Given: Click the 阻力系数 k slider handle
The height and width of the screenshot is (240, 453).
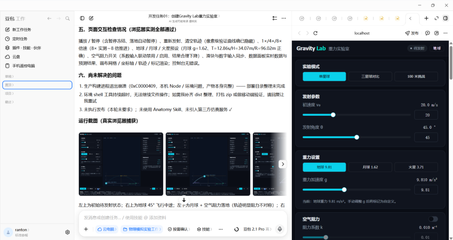Looking at the screenshot, I should click(326, 237).
